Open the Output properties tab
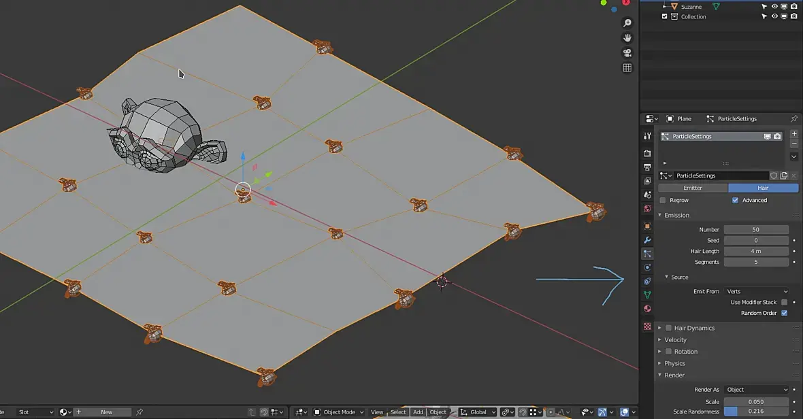Viewport: 803px width, 419px height. click(x=647, y=167)
